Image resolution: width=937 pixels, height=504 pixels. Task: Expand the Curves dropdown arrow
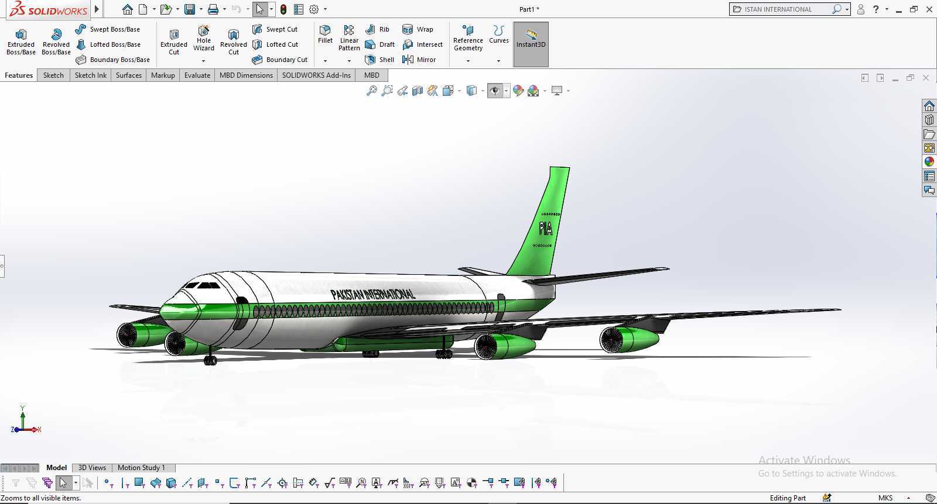pyautogui.click(x=498, y=61)
